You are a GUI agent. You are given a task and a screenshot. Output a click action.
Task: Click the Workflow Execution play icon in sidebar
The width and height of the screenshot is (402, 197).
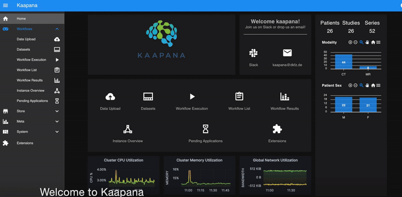coord(57,60)
